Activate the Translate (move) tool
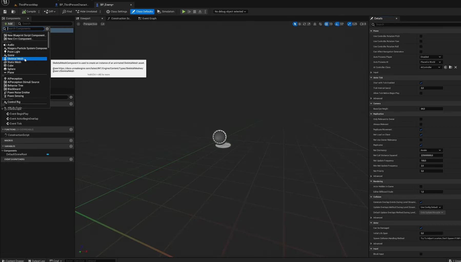The image size is (461, 262). coord(299,24)
